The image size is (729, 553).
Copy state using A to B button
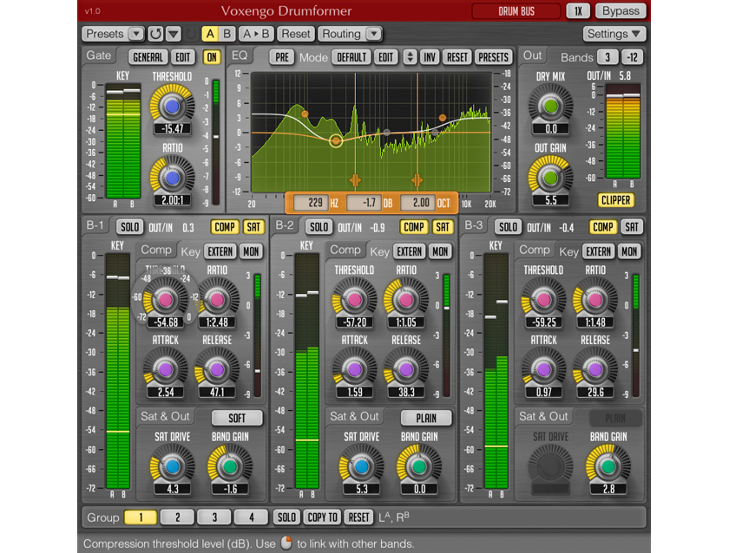point(256,34)
